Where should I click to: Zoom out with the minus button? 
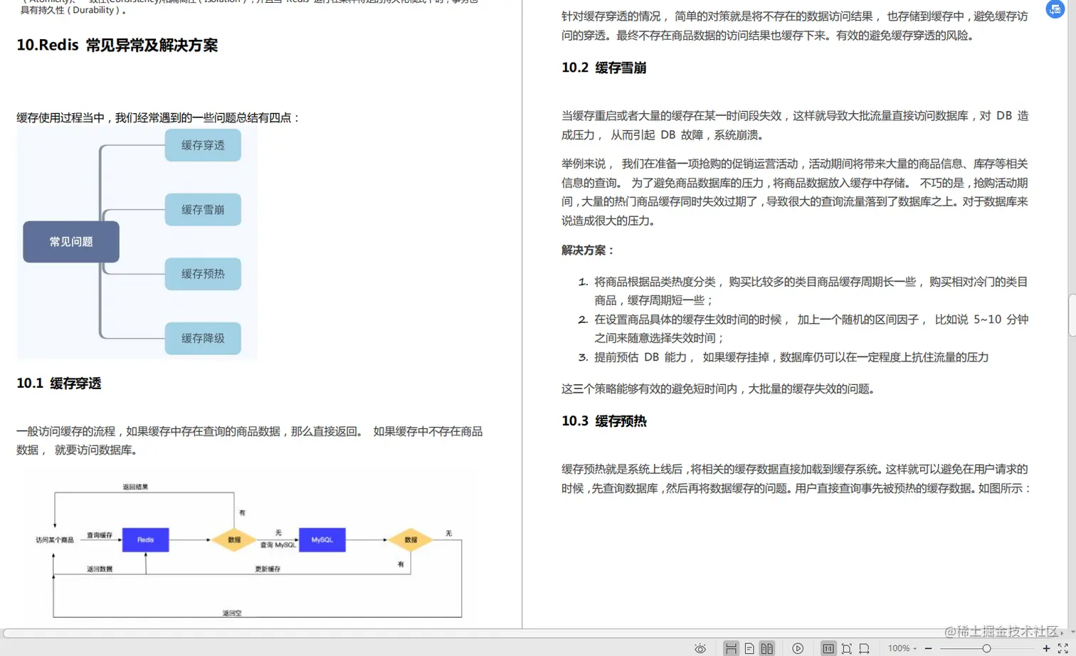coord(927,648)
